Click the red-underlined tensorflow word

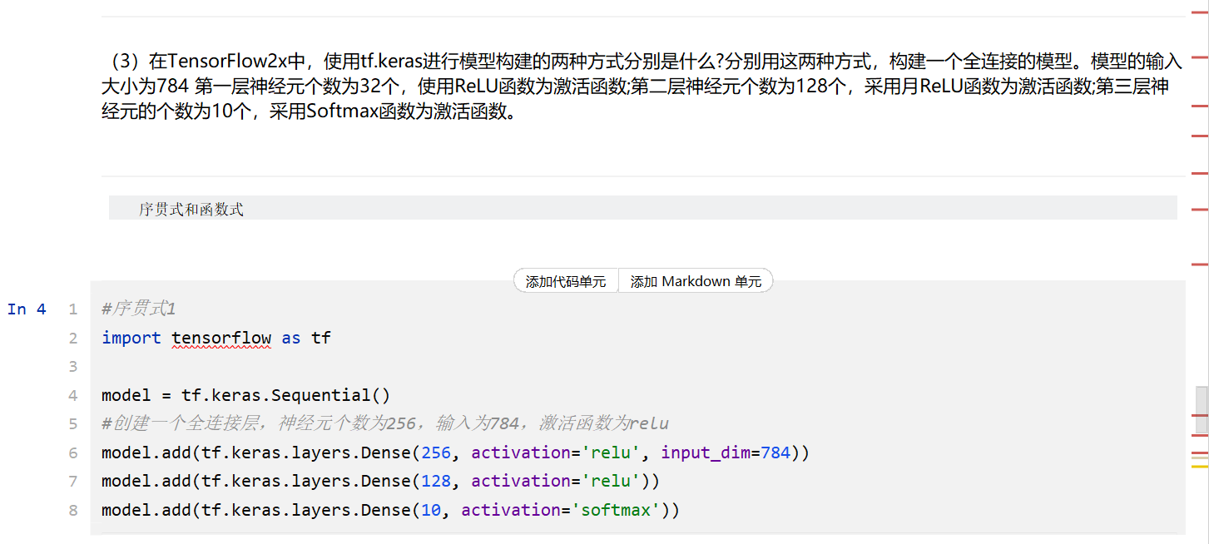click(x=221, y=338)
